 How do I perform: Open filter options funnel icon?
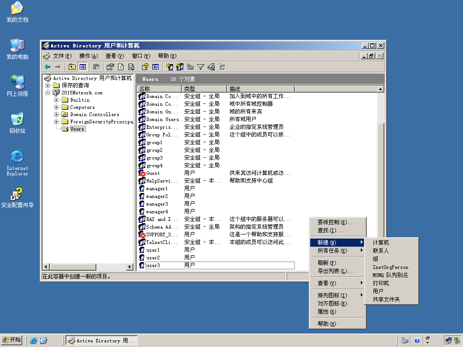(201, 67)
